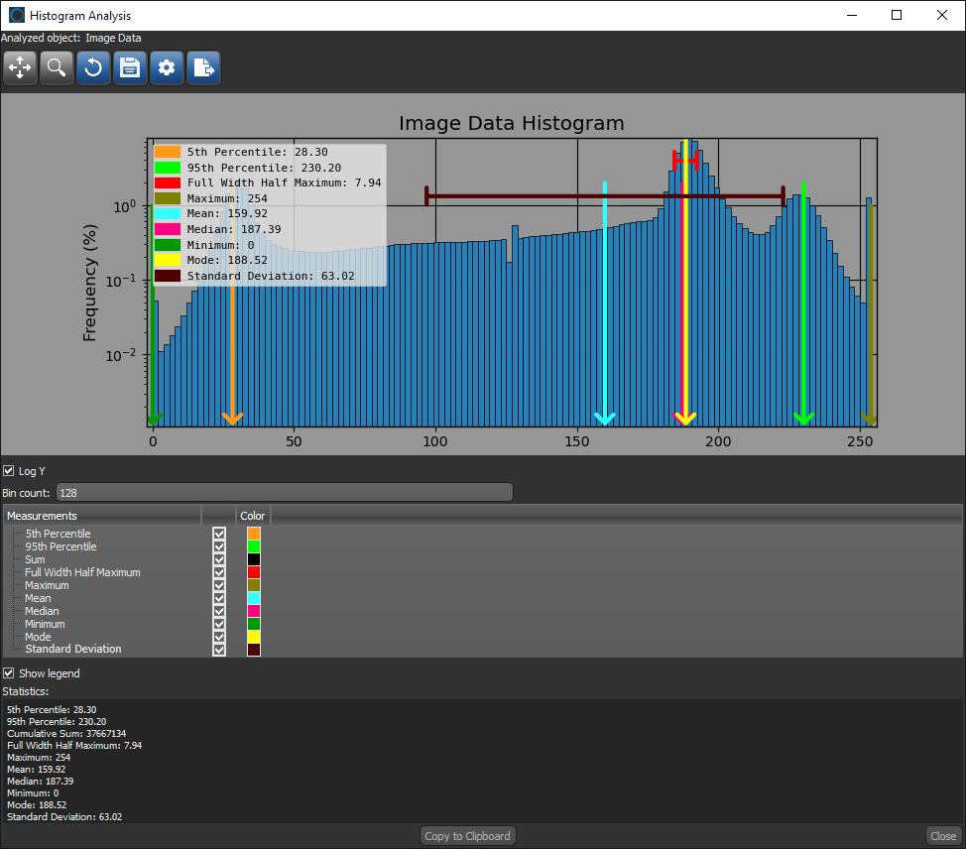Reset the histogram view

92,67
